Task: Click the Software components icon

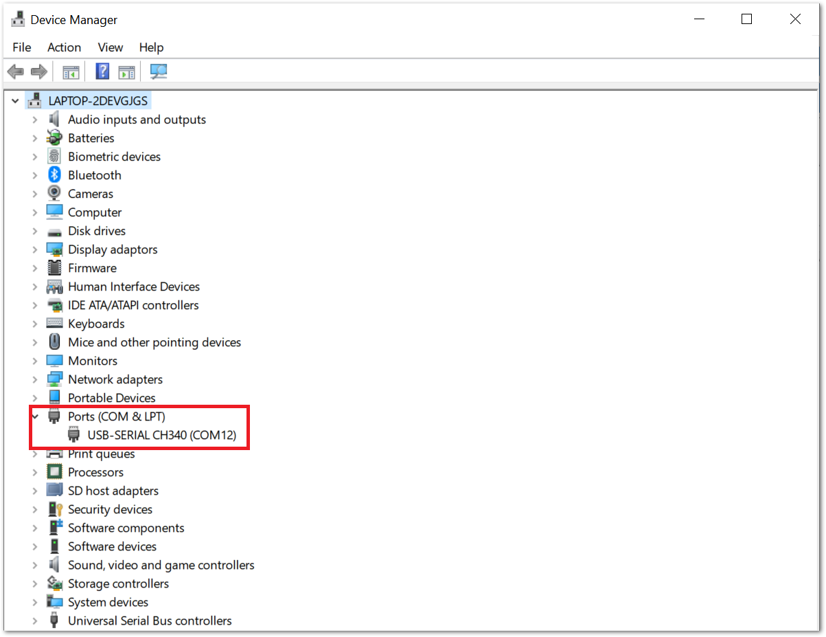Action: click(54, 528)
